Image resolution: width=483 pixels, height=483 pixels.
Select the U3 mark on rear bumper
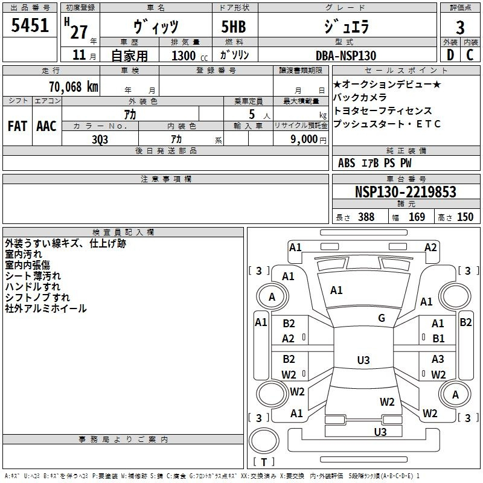380,432
